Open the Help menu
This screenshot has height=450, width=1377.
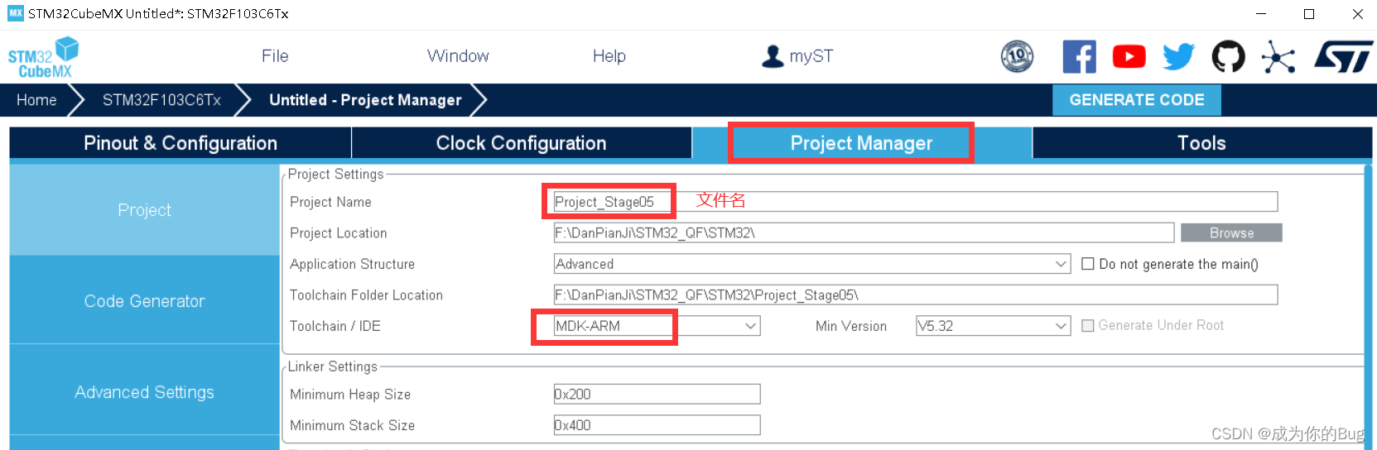click(x=609, y=56)
